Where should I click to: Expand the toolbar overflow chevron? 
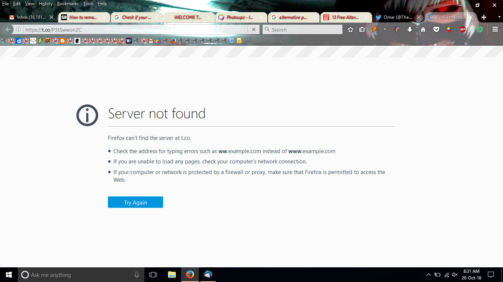(385, 29)
